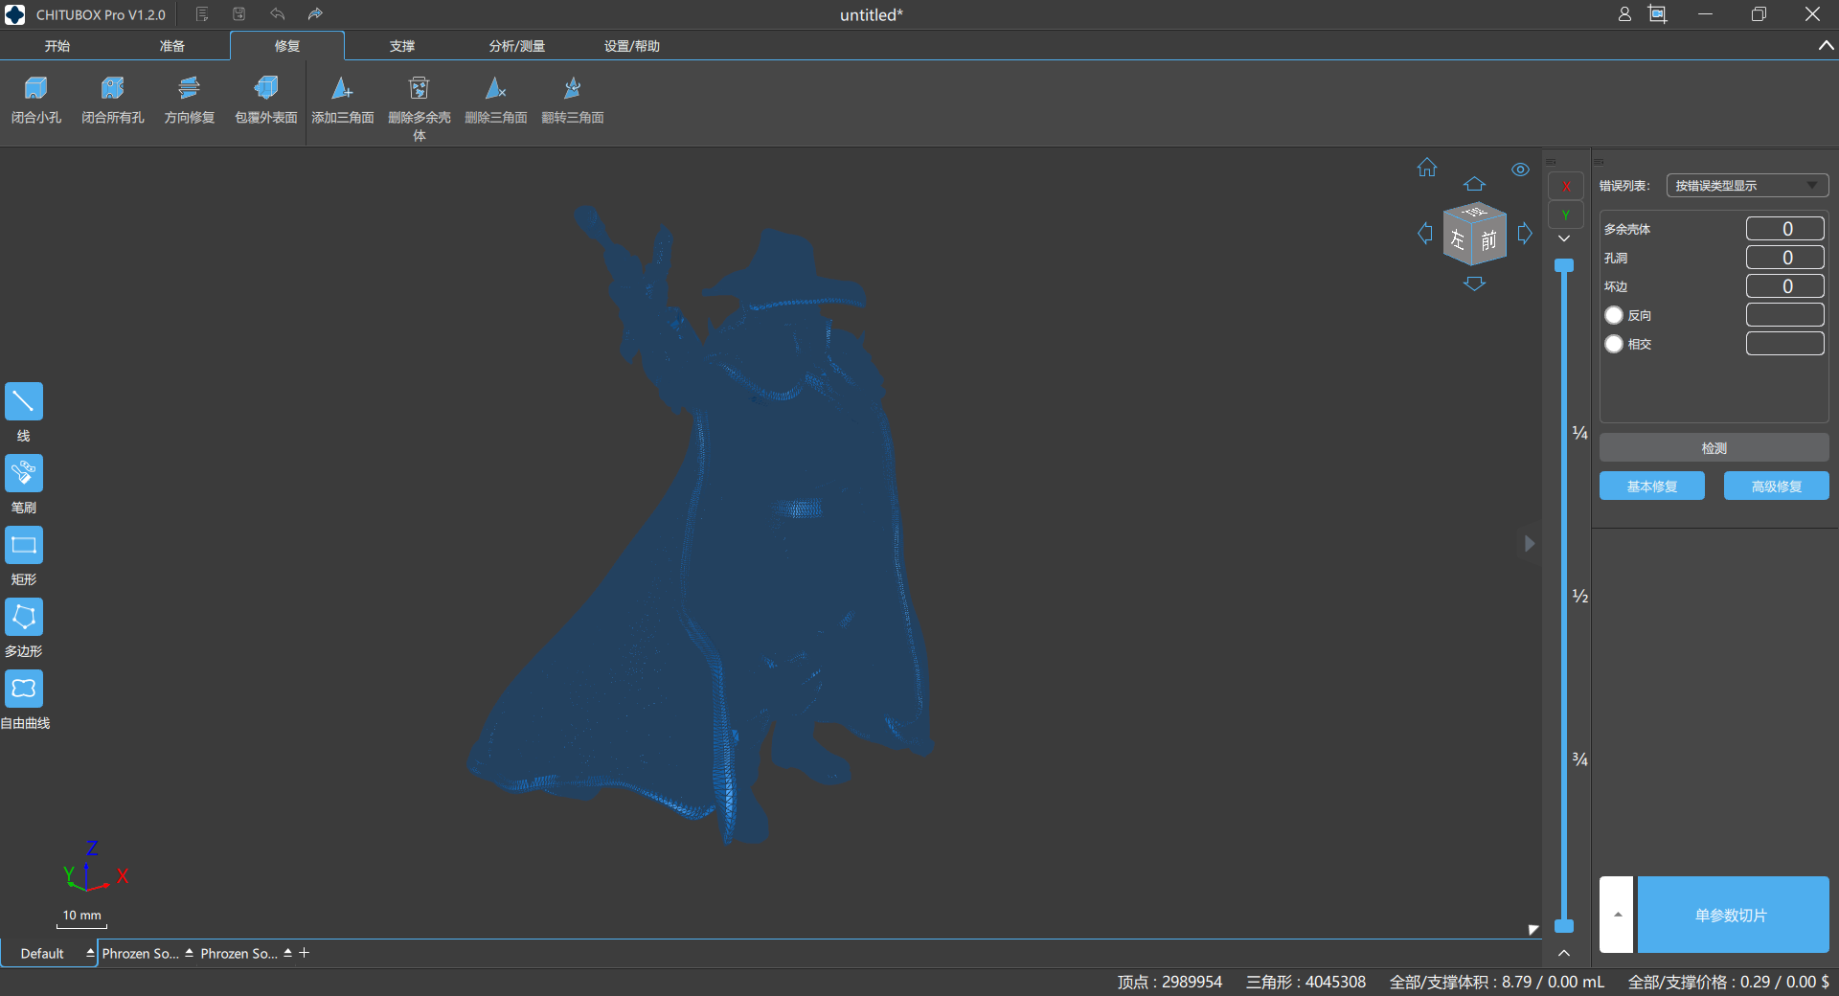Pick the 多边形 polygon selection tool
1839x996 pixels.
tap(24, 617)
